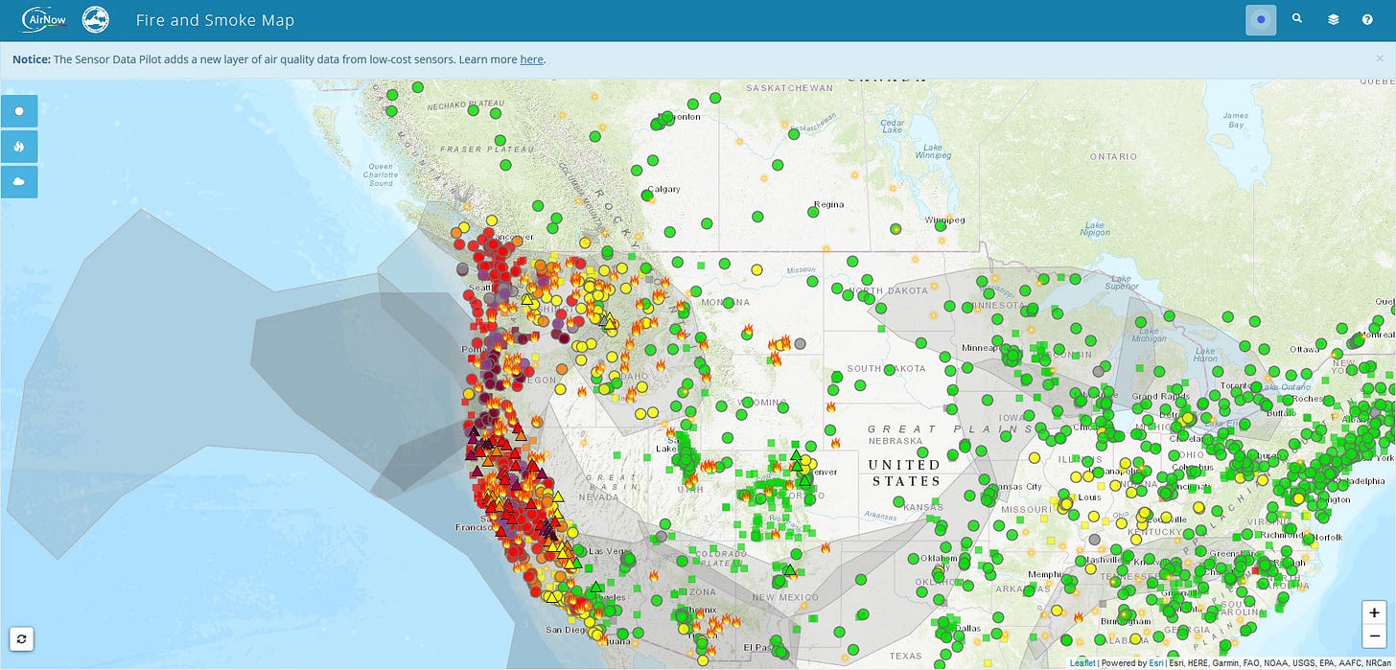This screenshot has height=670, width=1396.
Task: Click the 'SOUTH DAKOTA' state label
Action: (886, 368)
